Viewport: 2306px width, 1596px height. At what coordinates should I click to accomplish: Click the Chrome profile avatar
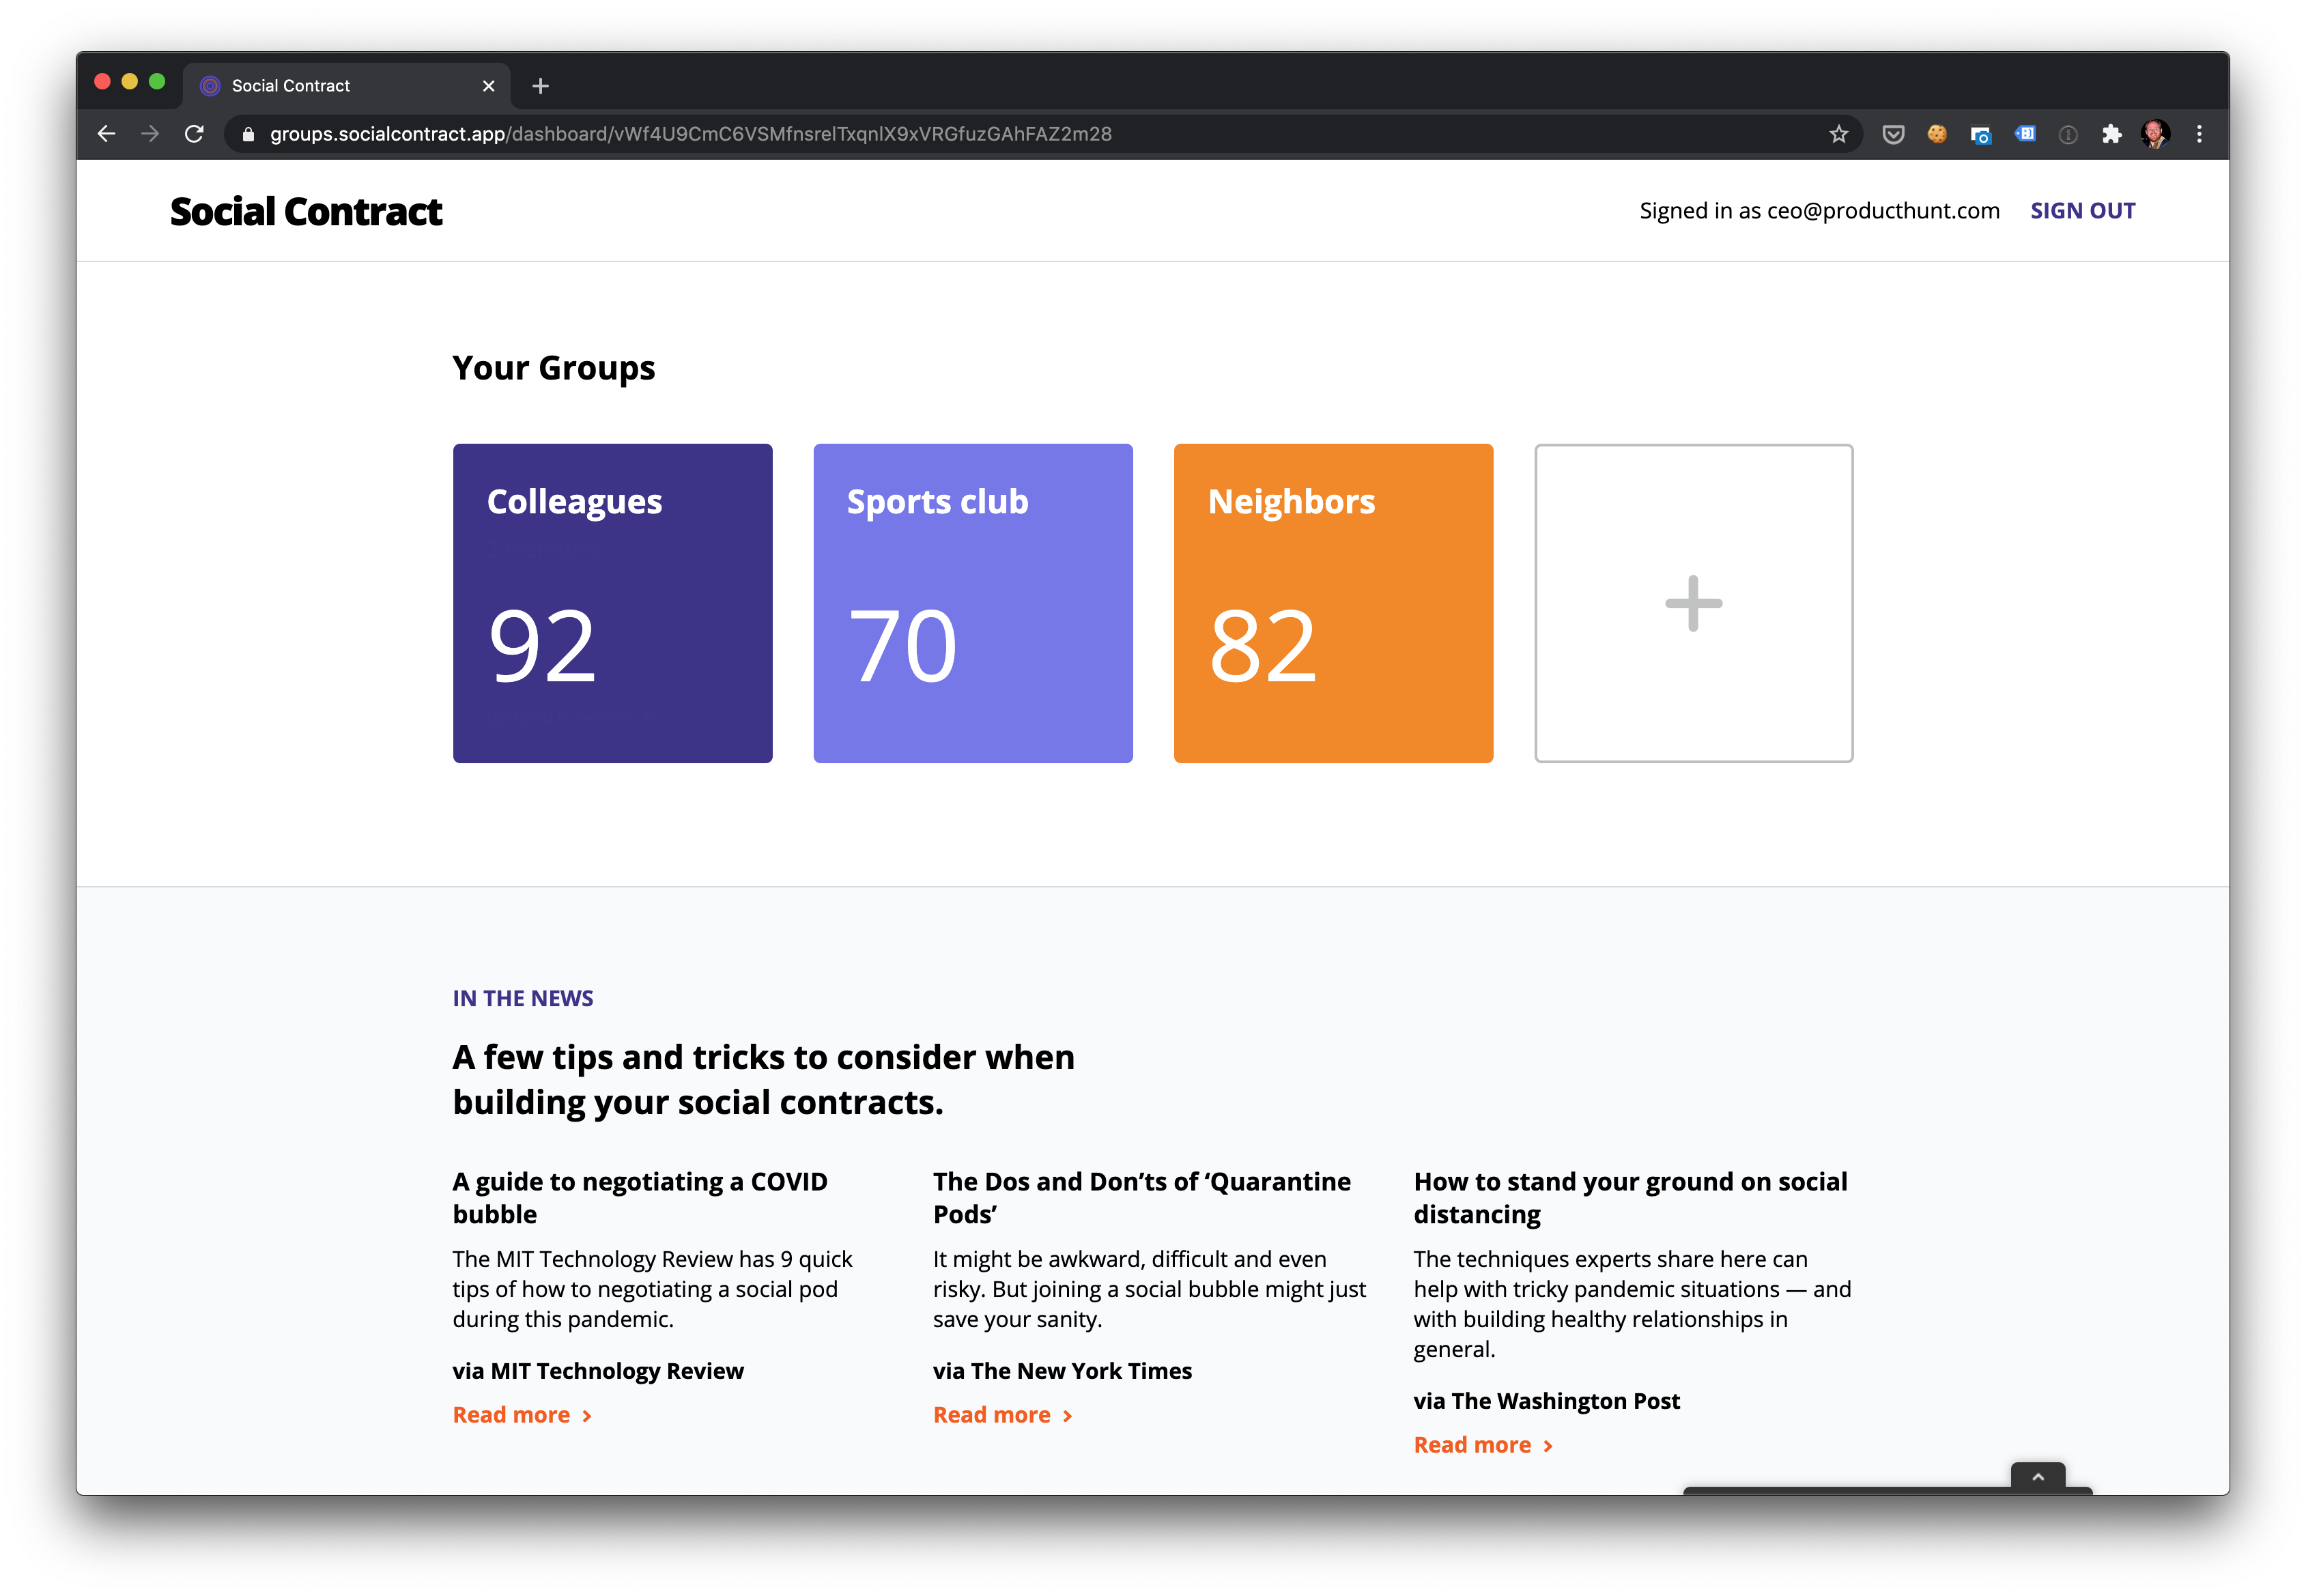point(2155,134)
